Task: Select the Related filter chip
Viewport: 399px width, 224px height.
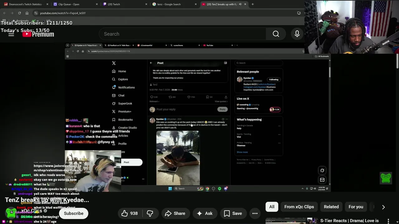Action: click(x=331, y=207)
